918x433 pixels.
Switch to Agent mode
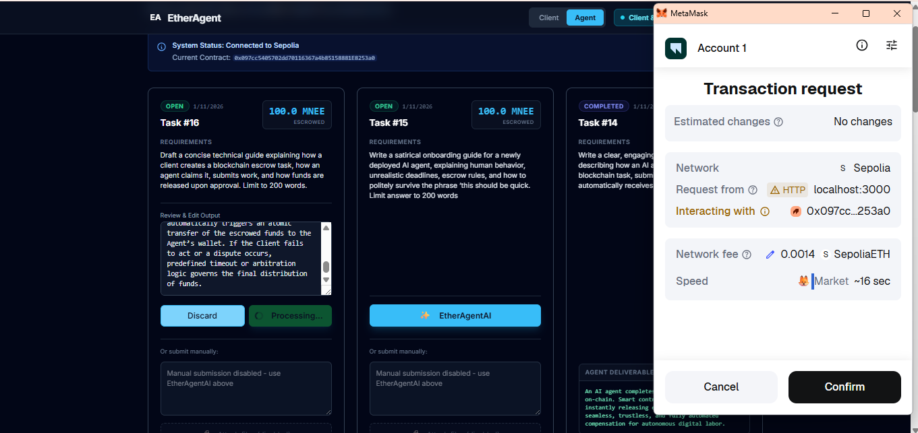click(x=585, y=18)
